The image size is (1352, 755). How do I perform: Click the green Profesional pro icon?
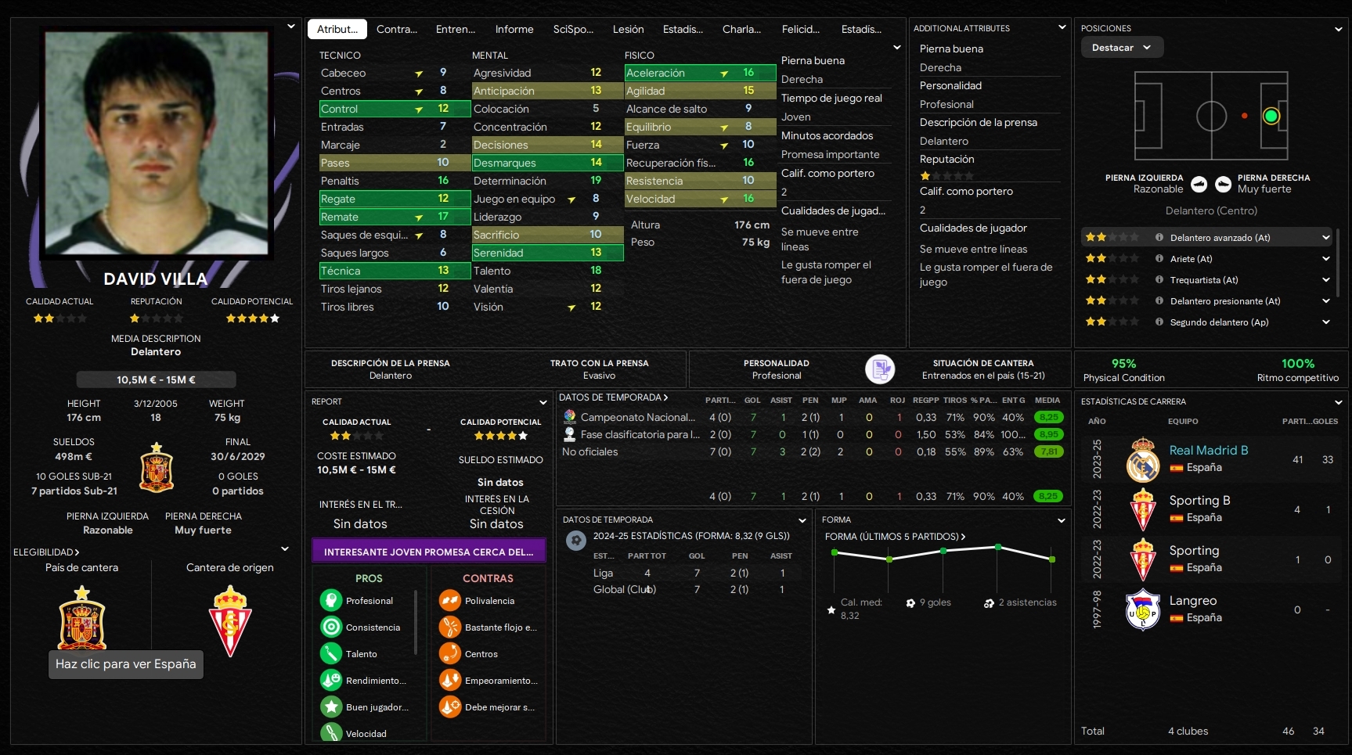pos(331,600)
